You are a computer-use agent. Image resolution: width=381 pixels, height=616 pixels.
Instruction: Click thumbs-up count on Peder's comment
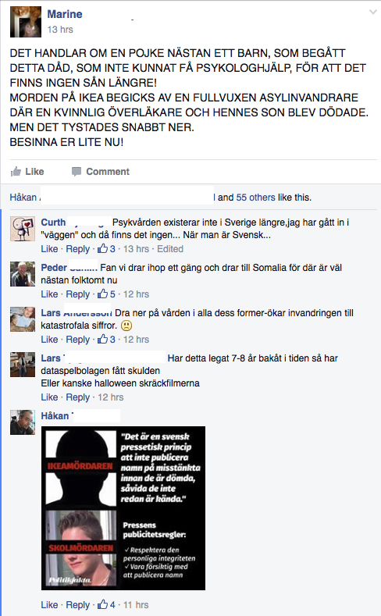[x=107, y=294]
